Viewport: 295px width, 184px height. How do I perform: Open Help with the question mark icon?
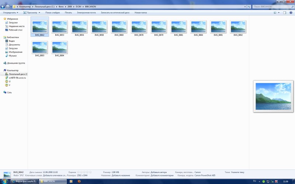coord(291,13)
